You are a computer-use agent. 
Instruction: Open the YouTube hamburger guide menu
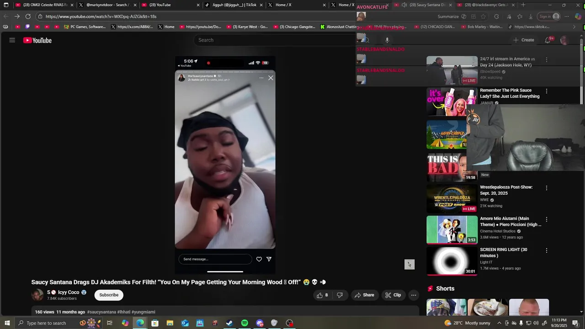coord(12,40)
